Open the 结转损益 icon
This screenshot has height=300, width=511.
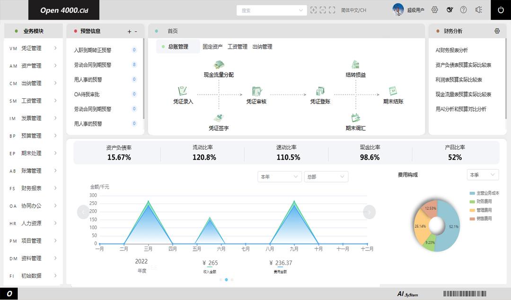tap(355, 64)
